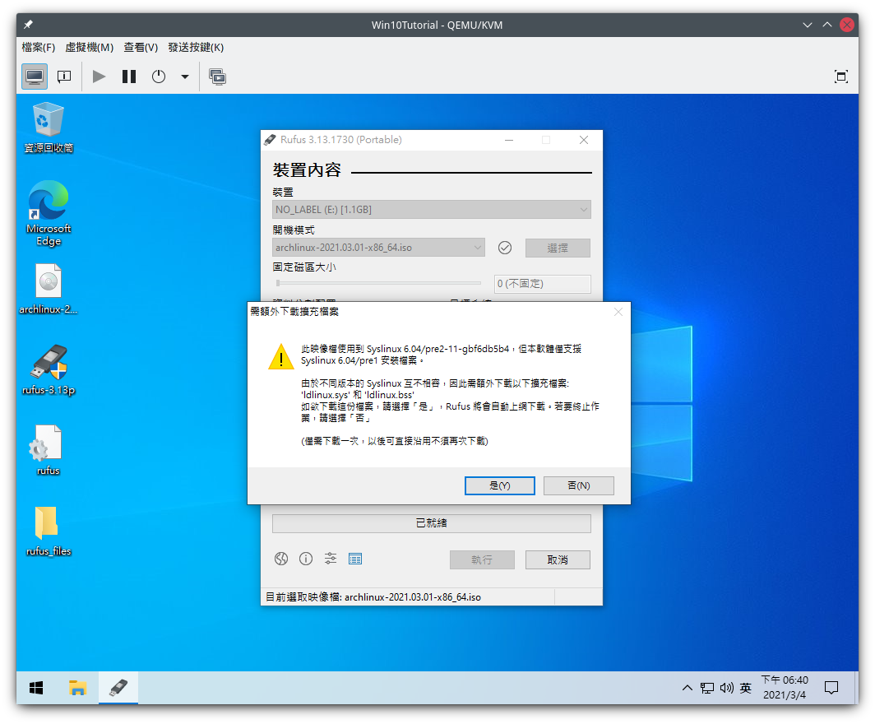Open the 查看(V) menu
The height and width of the screenshot is (724, 875).
pyautogui.click(x=141, y=48)
